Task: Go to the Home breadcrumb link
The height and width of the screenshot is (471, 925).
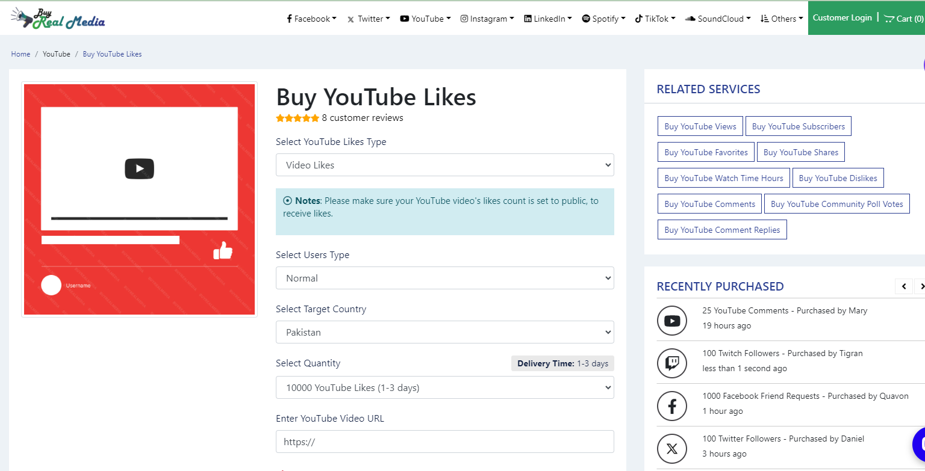Action: click(20, 54)
